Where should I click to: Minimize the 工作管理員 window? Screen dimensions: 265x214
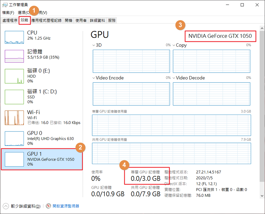click(x=227, y=5)
